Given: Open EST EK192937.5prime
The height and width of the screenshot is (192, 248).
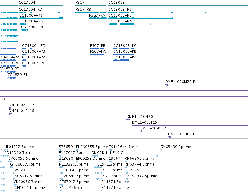Looking at the screenshot, I should [126, 179].
